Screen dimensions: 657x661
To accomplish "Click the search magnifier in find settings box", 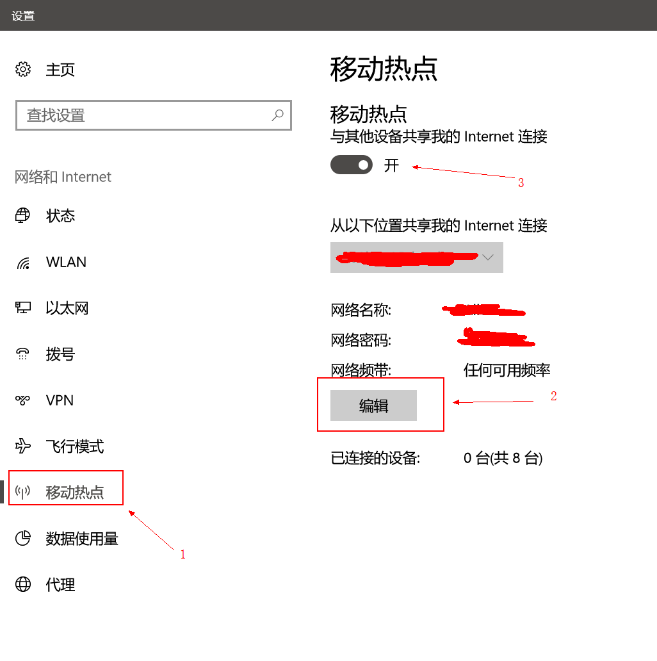I will coord(277,115).
